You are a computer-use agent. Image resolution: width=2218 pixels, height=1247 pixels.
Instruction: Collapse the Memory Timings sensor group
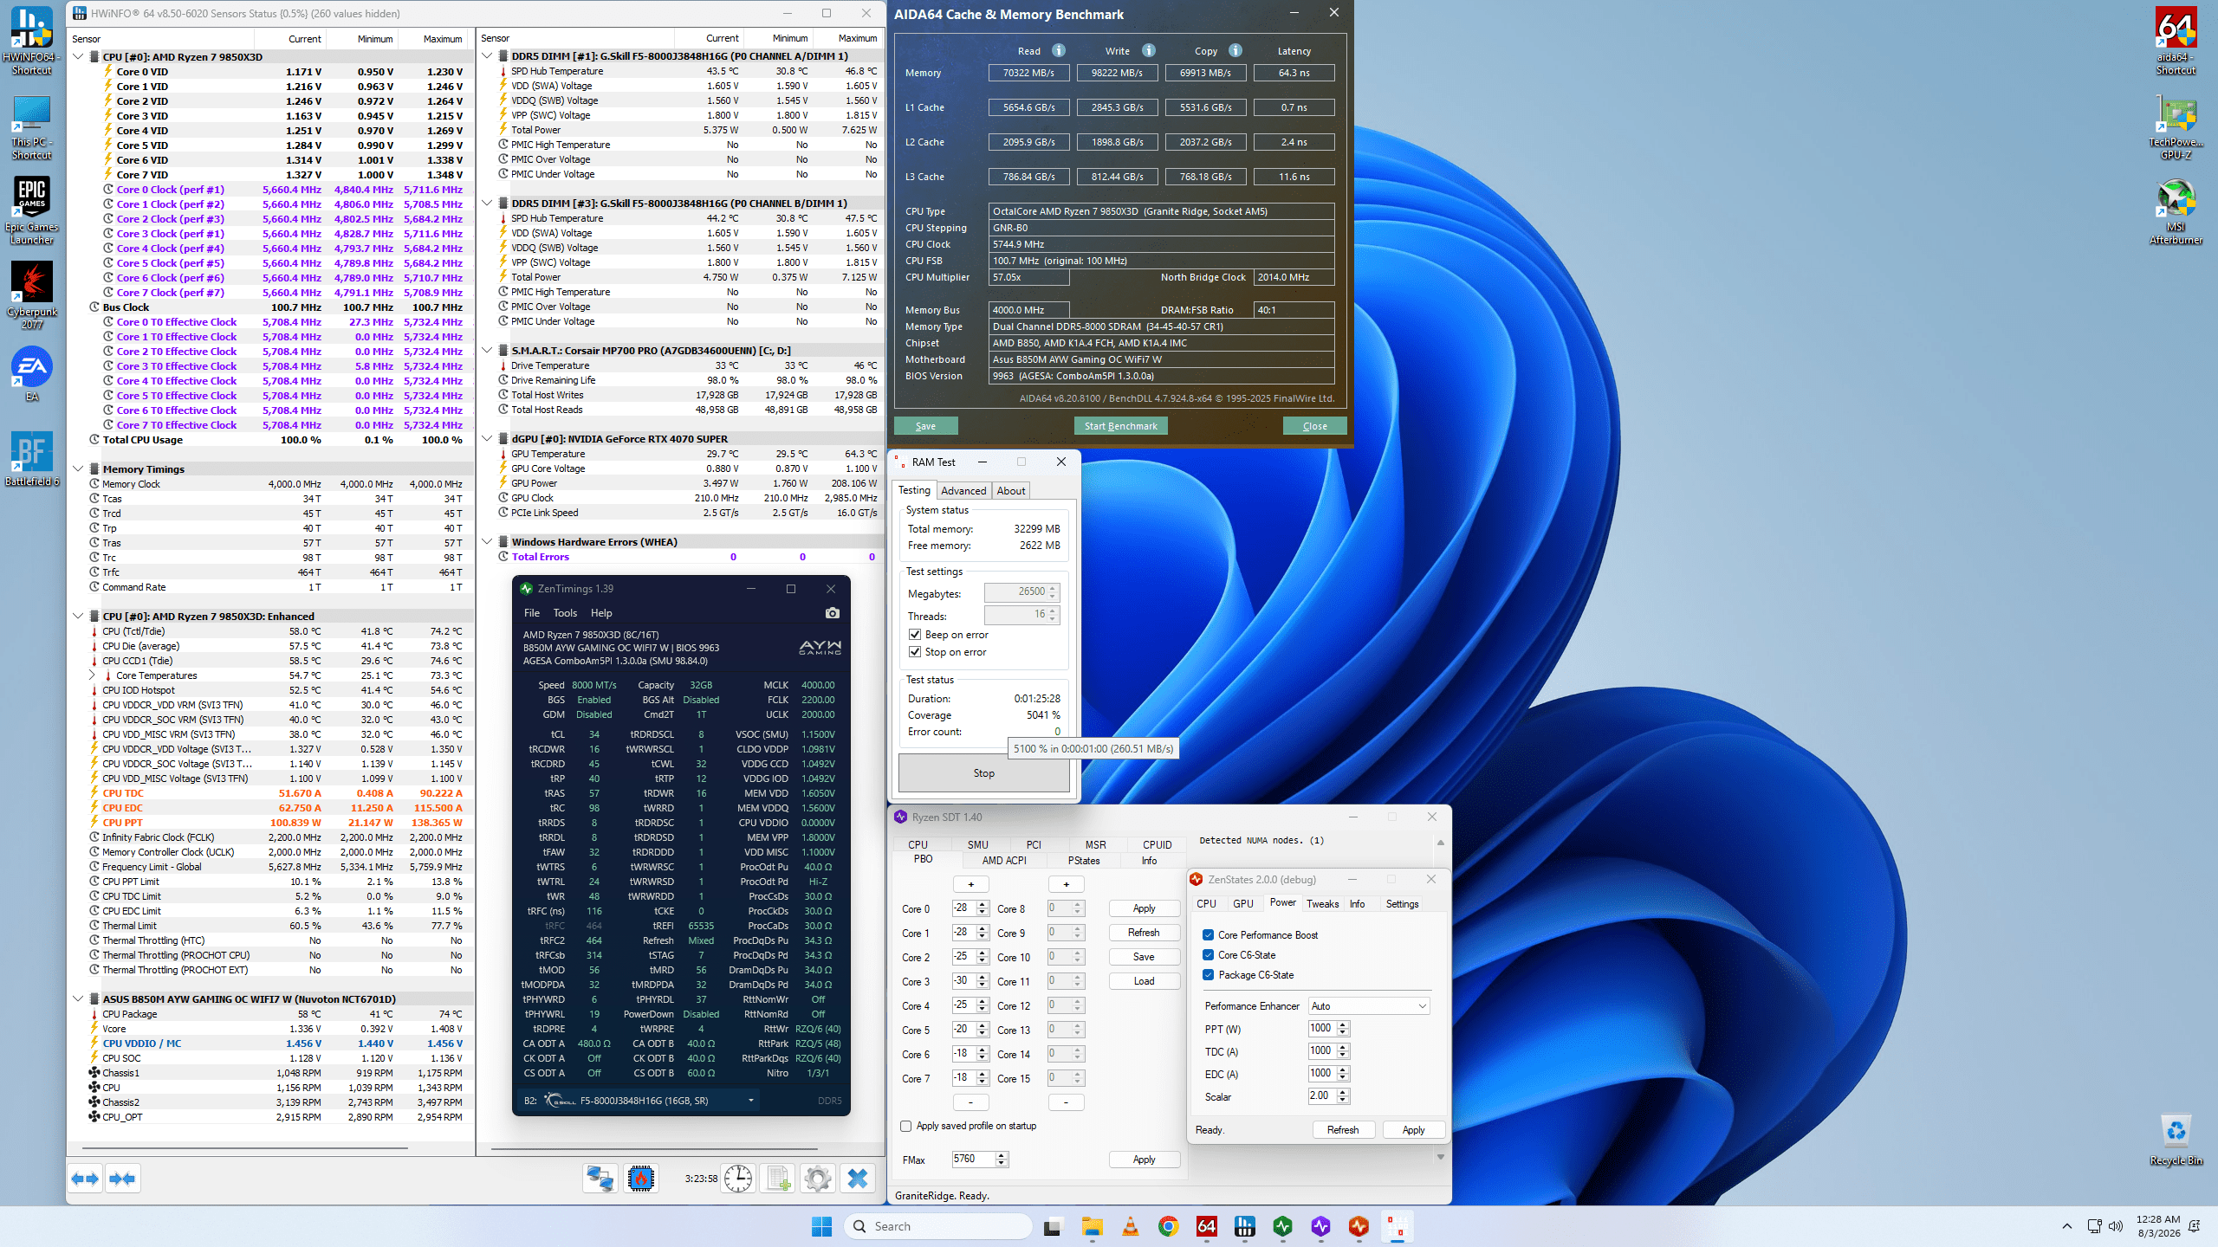[x=78, y=469]
